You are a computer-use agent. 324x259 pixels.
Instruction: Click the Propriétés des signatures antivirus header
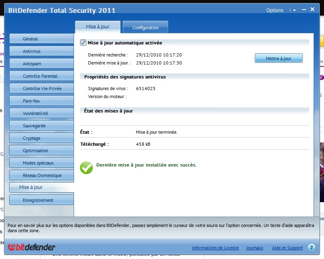[x=125, y=77]
